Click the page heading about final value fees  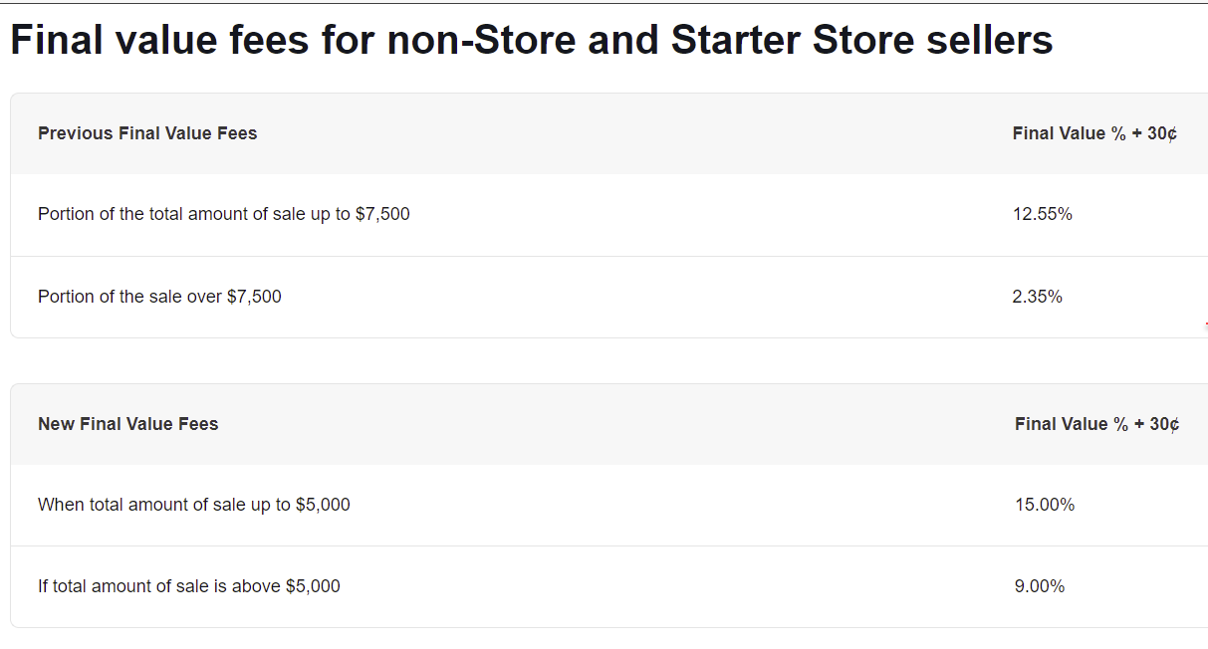coord(531,41)
